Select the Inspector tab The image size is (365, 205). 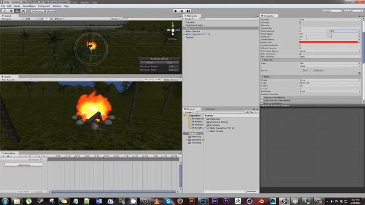[x=269, y=16]
